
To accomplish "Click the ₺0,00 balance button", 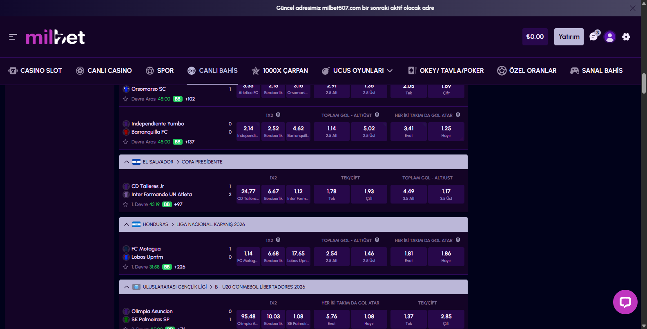I will click(535, 37).
